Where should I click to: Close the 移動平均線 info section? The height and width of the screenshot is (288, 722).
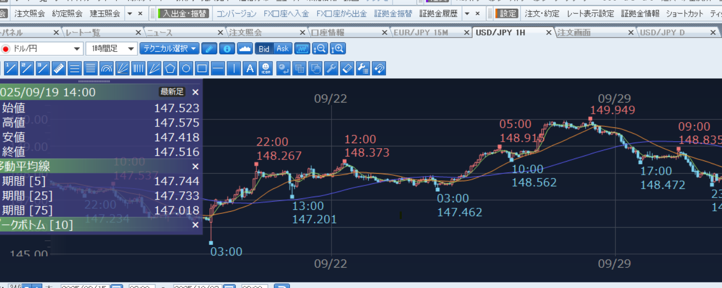pos(195,167)
